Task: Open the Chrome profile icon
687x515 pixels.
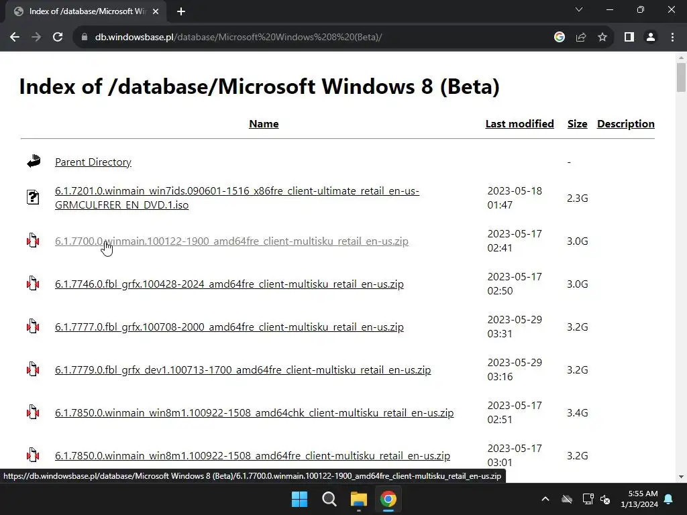Action: pos(651,38)
